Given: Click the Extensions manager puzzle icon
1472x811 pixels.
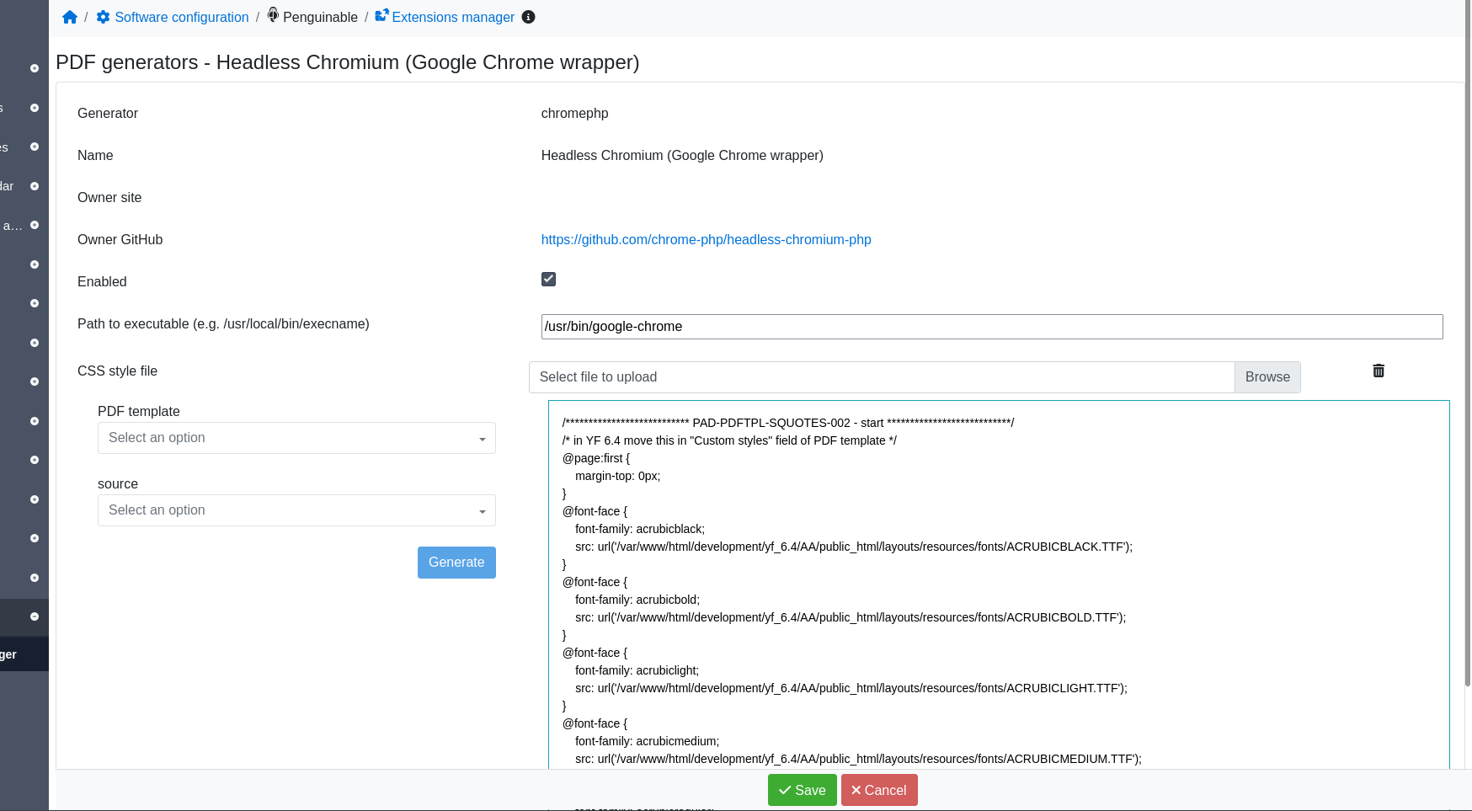Looking at the screenshot, I should (x=381, y=15).
